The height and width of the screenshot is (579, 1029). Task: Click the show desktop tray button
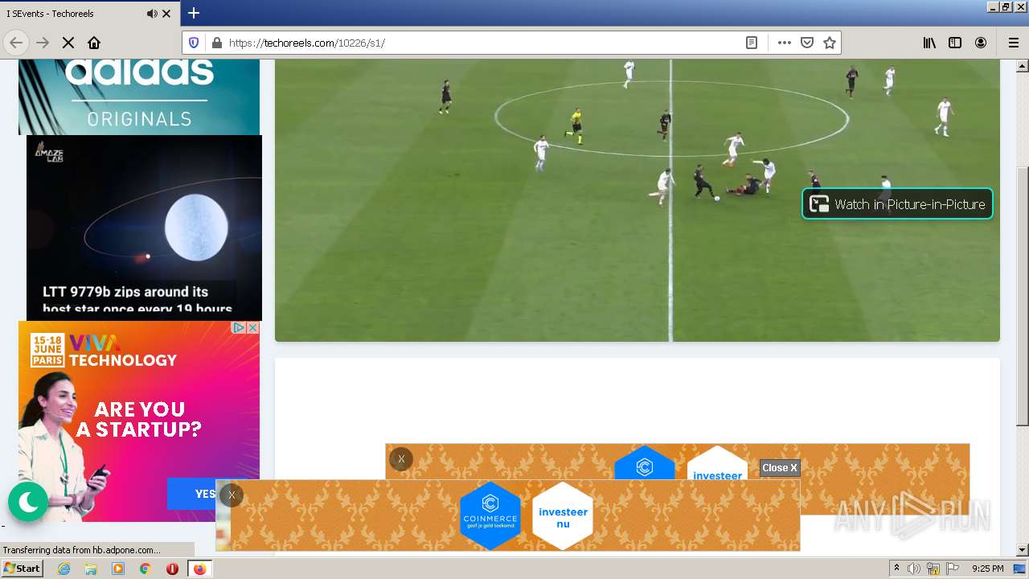[1020, 569]
